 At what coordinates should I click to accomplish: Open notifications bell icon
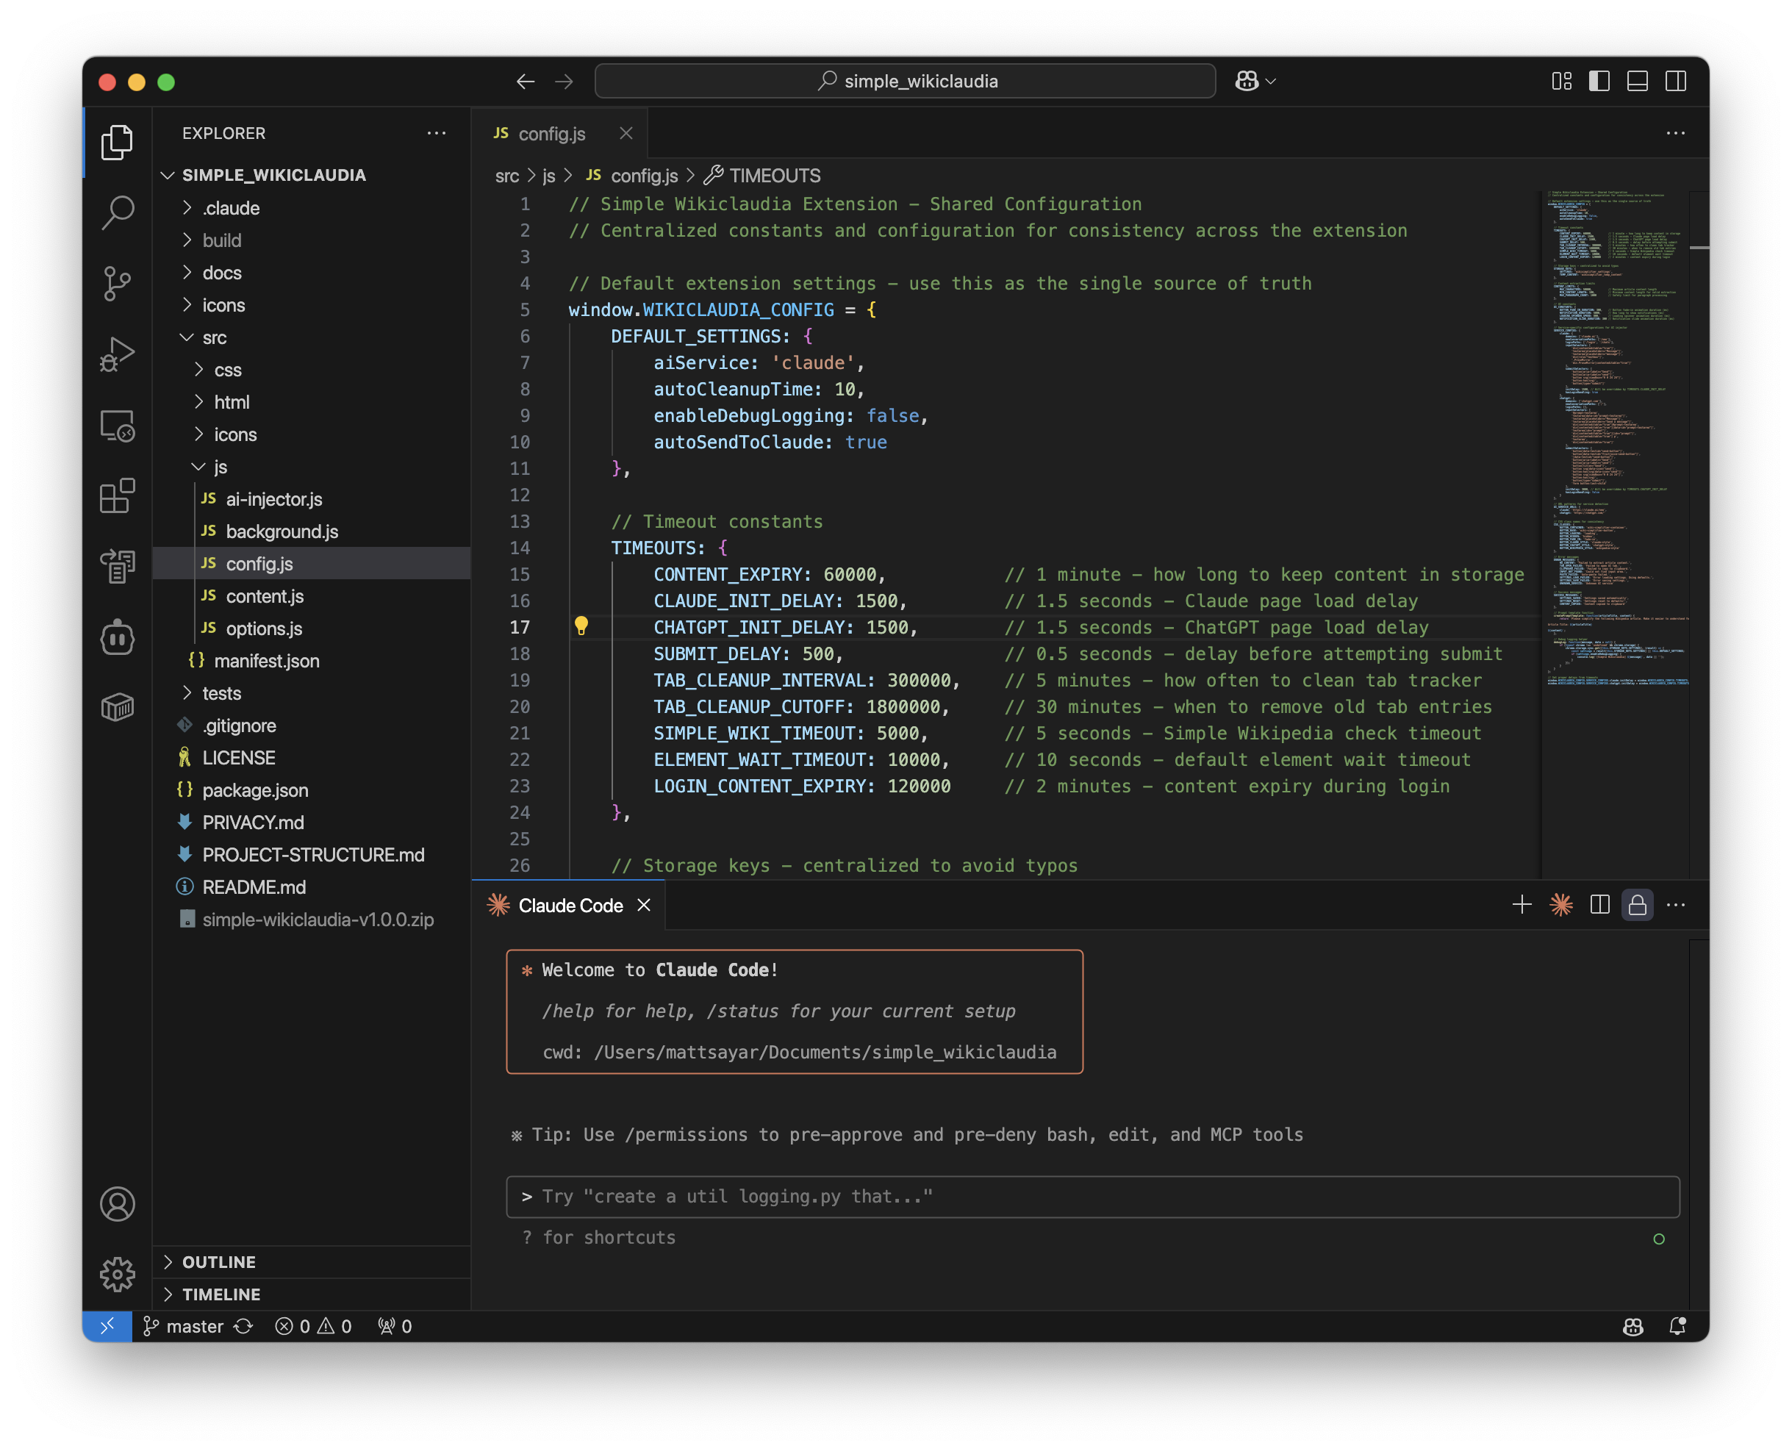pyautogui.click(x=1677, y=1327)
